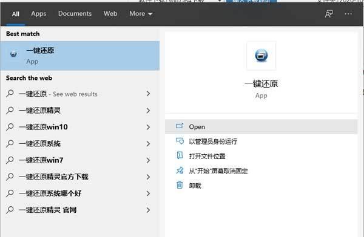
Task: Click the 一键还原 app name in preview pane
Action: point(261,83)
